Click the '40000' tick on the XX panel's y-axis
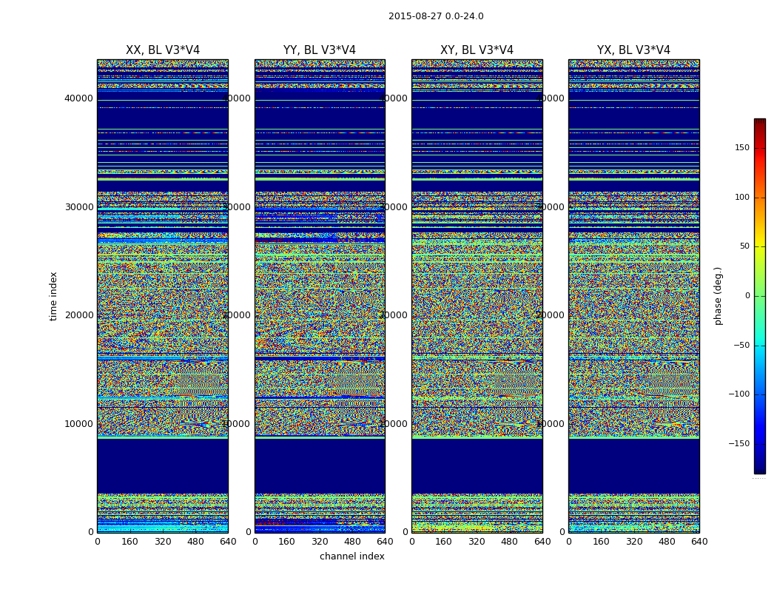 click(x=78, y=98)
